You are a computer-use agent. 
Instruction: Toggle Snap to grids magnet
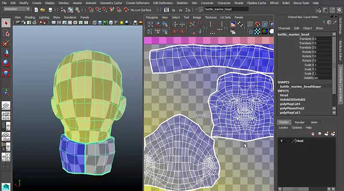click(x=90, y=10)
